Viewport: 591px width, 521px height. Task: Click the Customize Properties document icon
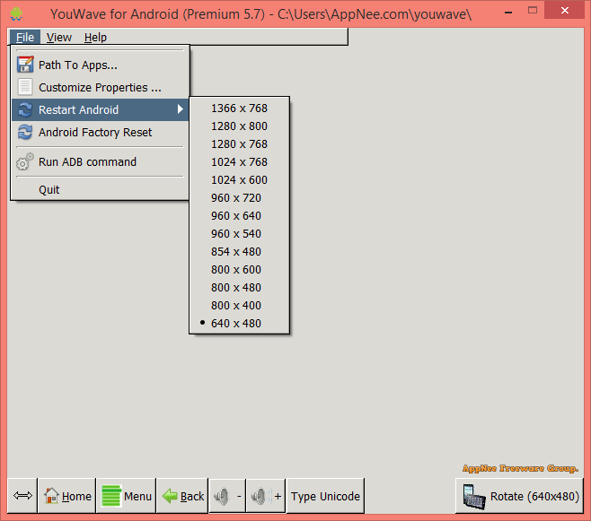point(25,87)
